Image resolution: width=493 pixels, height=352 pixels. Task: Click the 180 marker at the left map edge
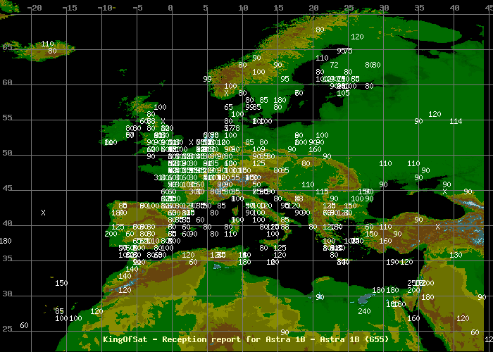[x=6, y=241]
